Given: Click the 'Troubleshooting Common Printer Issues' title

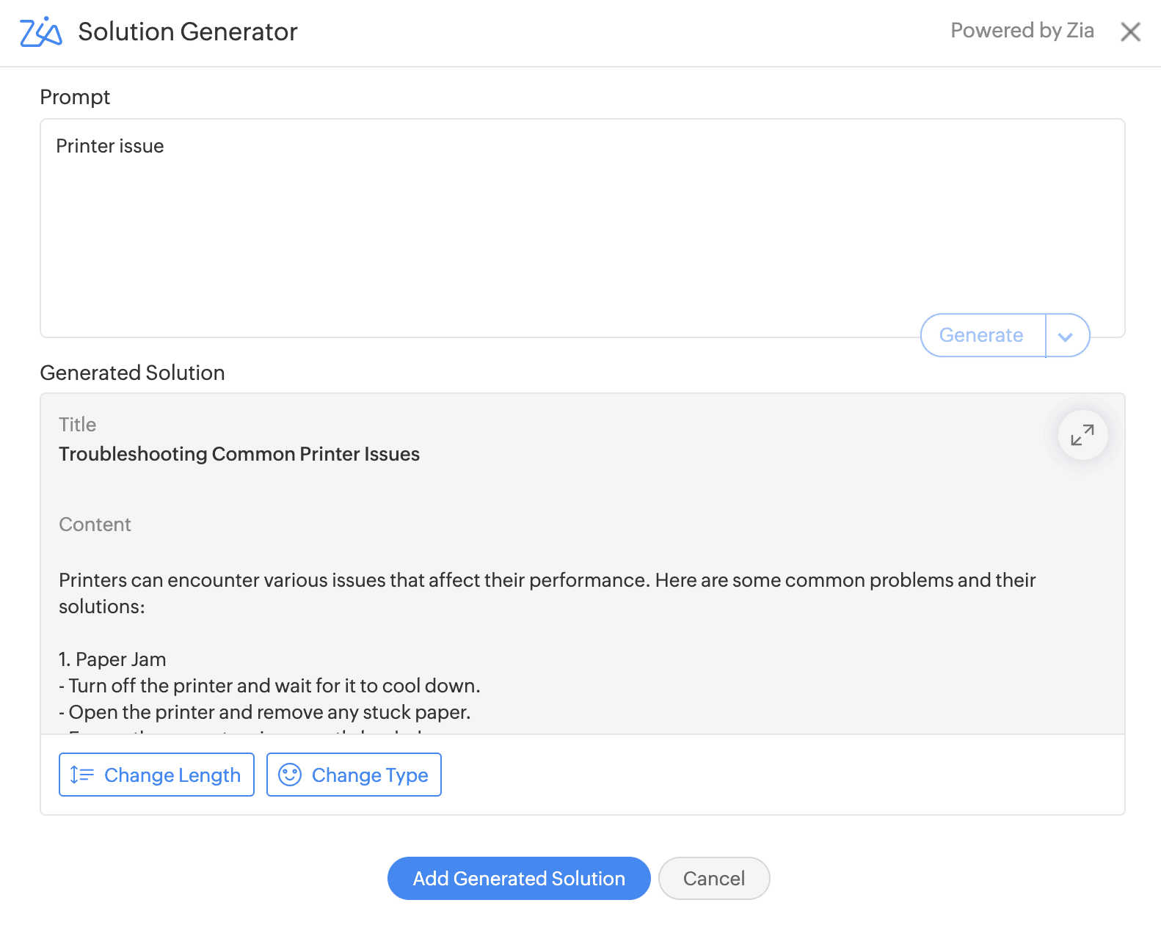Looking at the screenshot, I should tap(239, 454).
